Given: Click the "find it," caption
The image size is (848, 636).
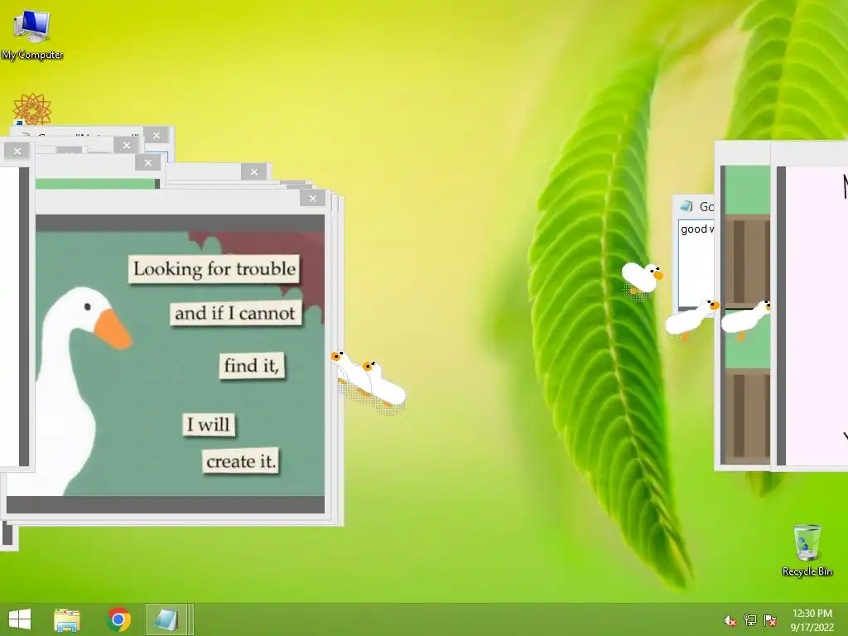Looking at the screenshot, I should (252, 365).
